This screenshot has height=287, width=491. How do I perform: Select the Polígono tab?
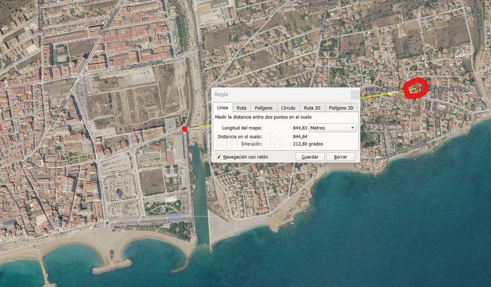pos(263,107)
